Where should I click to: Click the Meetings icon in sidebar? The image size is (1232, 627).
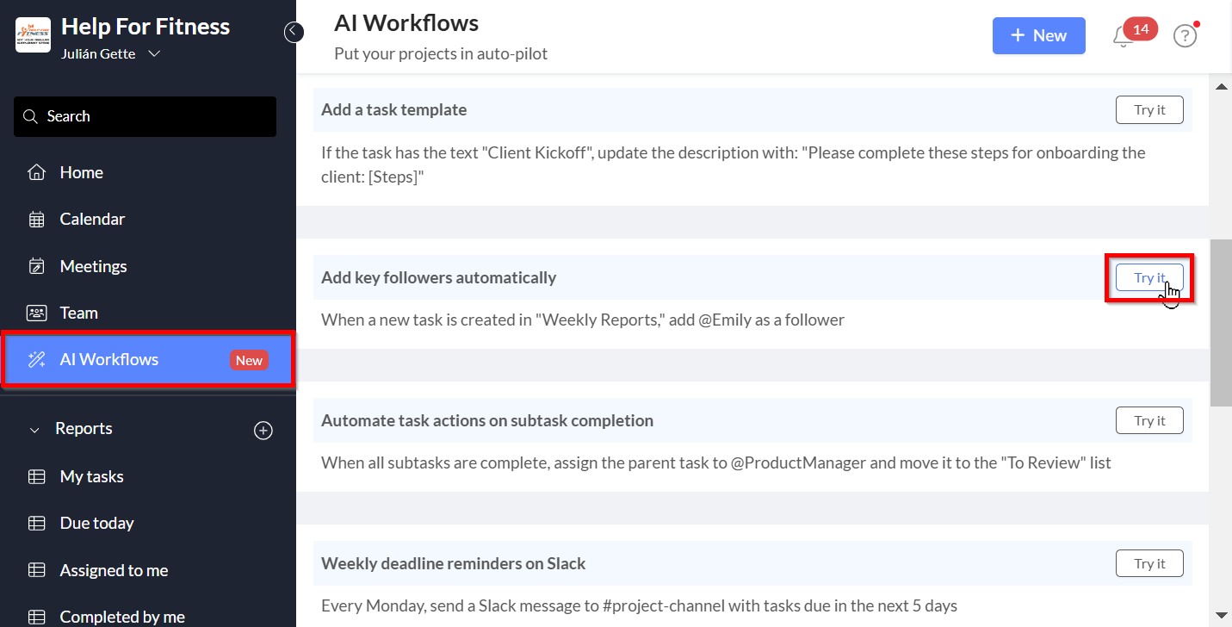click(x=36, y=266)
